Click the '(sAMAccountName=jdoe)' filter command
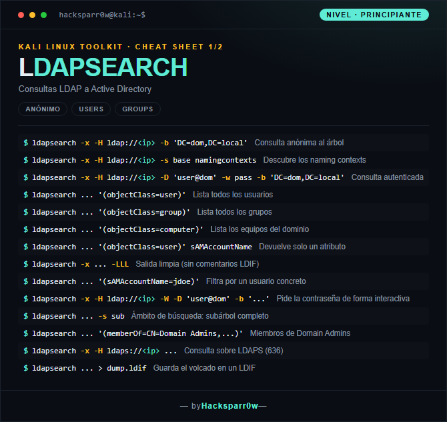Image resolution: width=447 pixels, height=422 pixels. [x=111, y=281]
